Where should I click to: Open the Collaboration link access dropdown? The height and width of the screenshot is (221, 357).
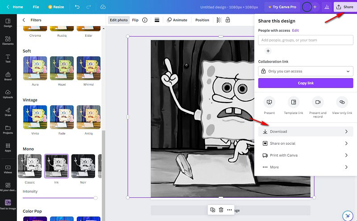306,71
